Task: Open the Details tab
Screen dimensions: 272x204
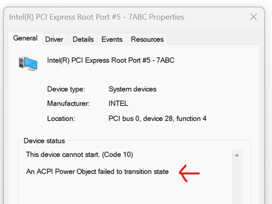Action: pyautogui.click(x=83, y=39)
